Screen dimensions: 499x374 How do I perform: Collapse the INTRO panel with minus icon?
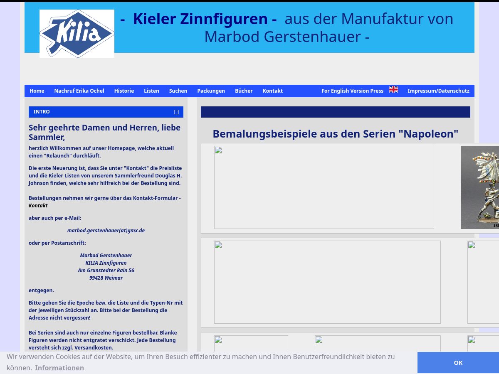(176, 112)
